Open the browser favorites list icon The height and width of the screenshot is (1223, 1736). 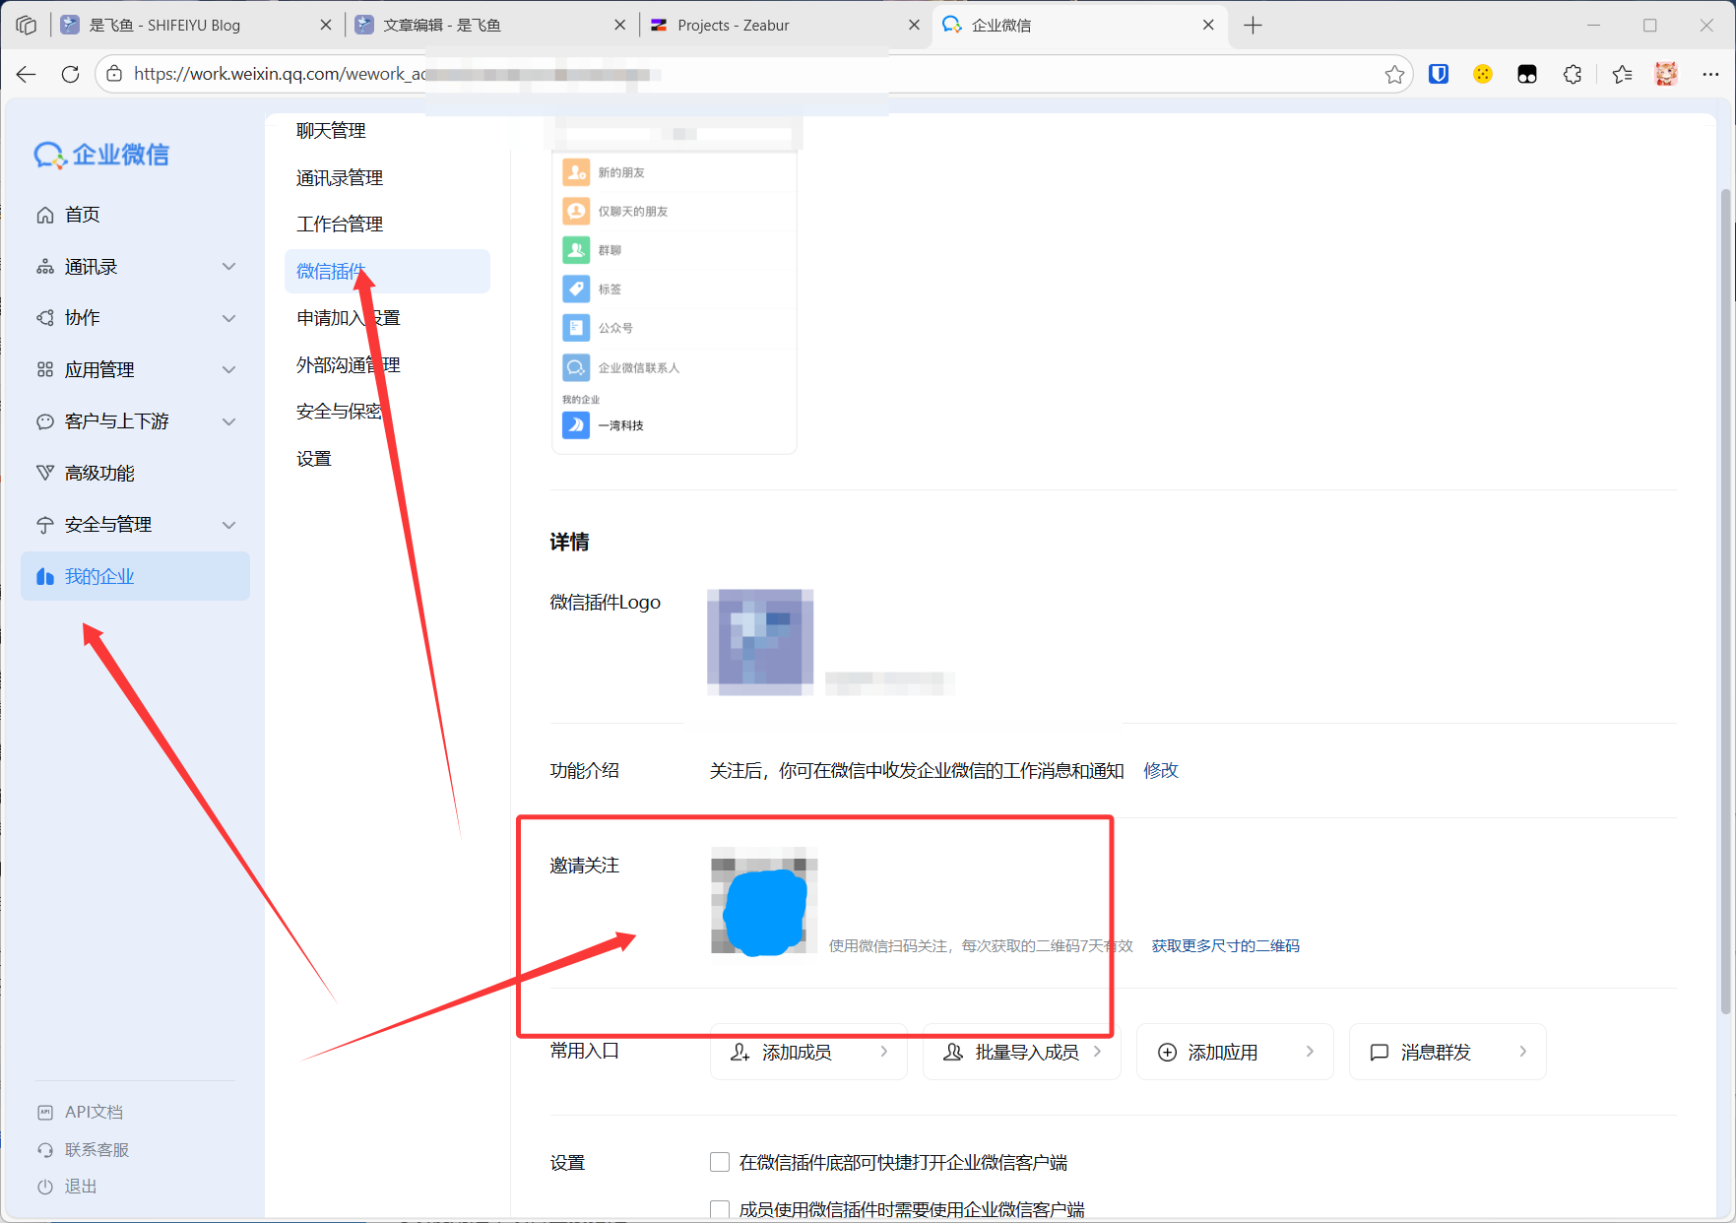click(x=1622, y=74)
